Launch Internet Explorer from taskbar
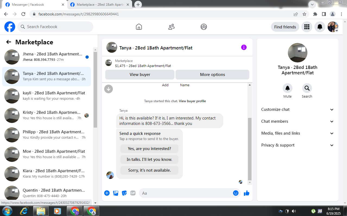Screen dimensions: 347x216 24,211
